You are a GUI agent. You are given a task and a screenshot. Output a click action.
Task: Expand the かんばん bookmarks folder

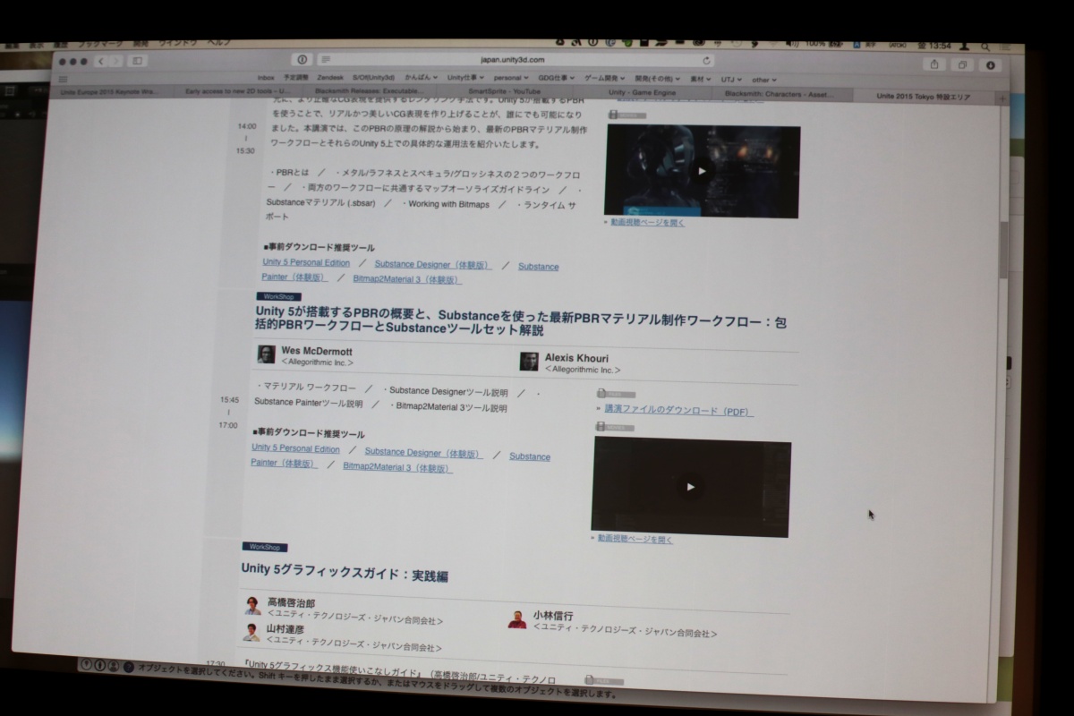coord(419,78)
